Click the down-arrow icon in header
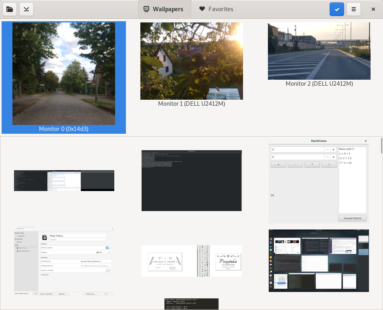The height and width of the screenshot is (310, 383). (26, 9)
